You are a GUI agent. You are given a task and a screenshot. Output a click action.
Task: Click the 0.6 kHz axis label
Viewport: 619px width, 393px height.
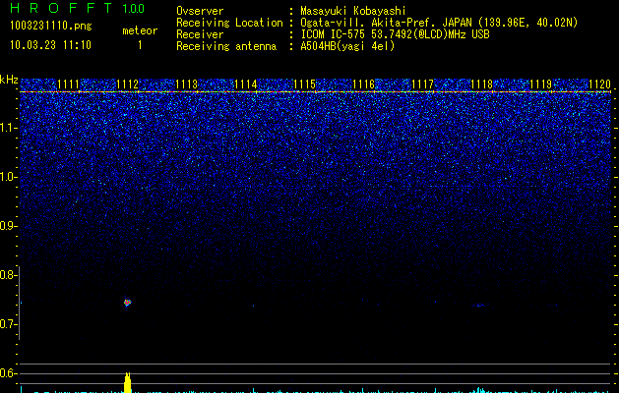[x=8, y=373]
